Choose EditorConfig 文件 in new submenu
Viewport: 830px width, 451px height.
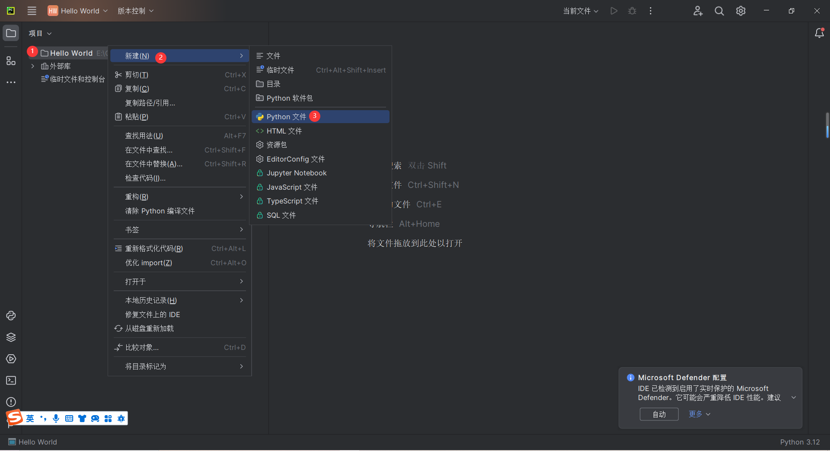click(321, 159)
